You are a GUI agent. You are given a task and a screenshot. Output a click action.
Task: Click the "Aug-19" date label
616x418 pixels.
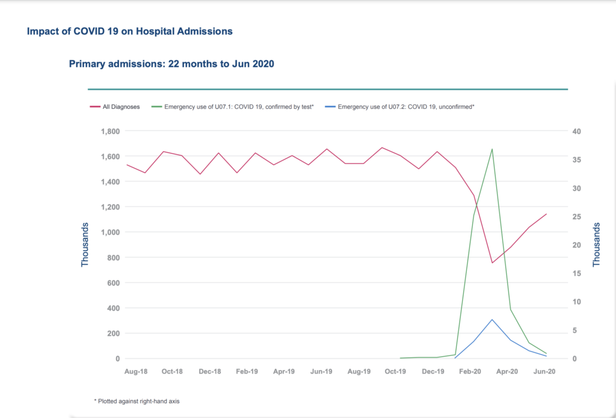pyautogui.click(x=359, y=371)
